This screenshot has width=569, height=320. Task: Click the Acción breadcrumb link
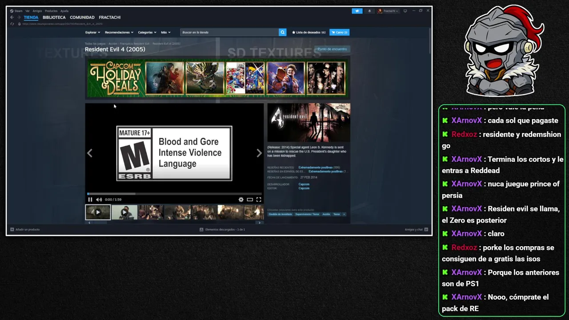(113, 44)
